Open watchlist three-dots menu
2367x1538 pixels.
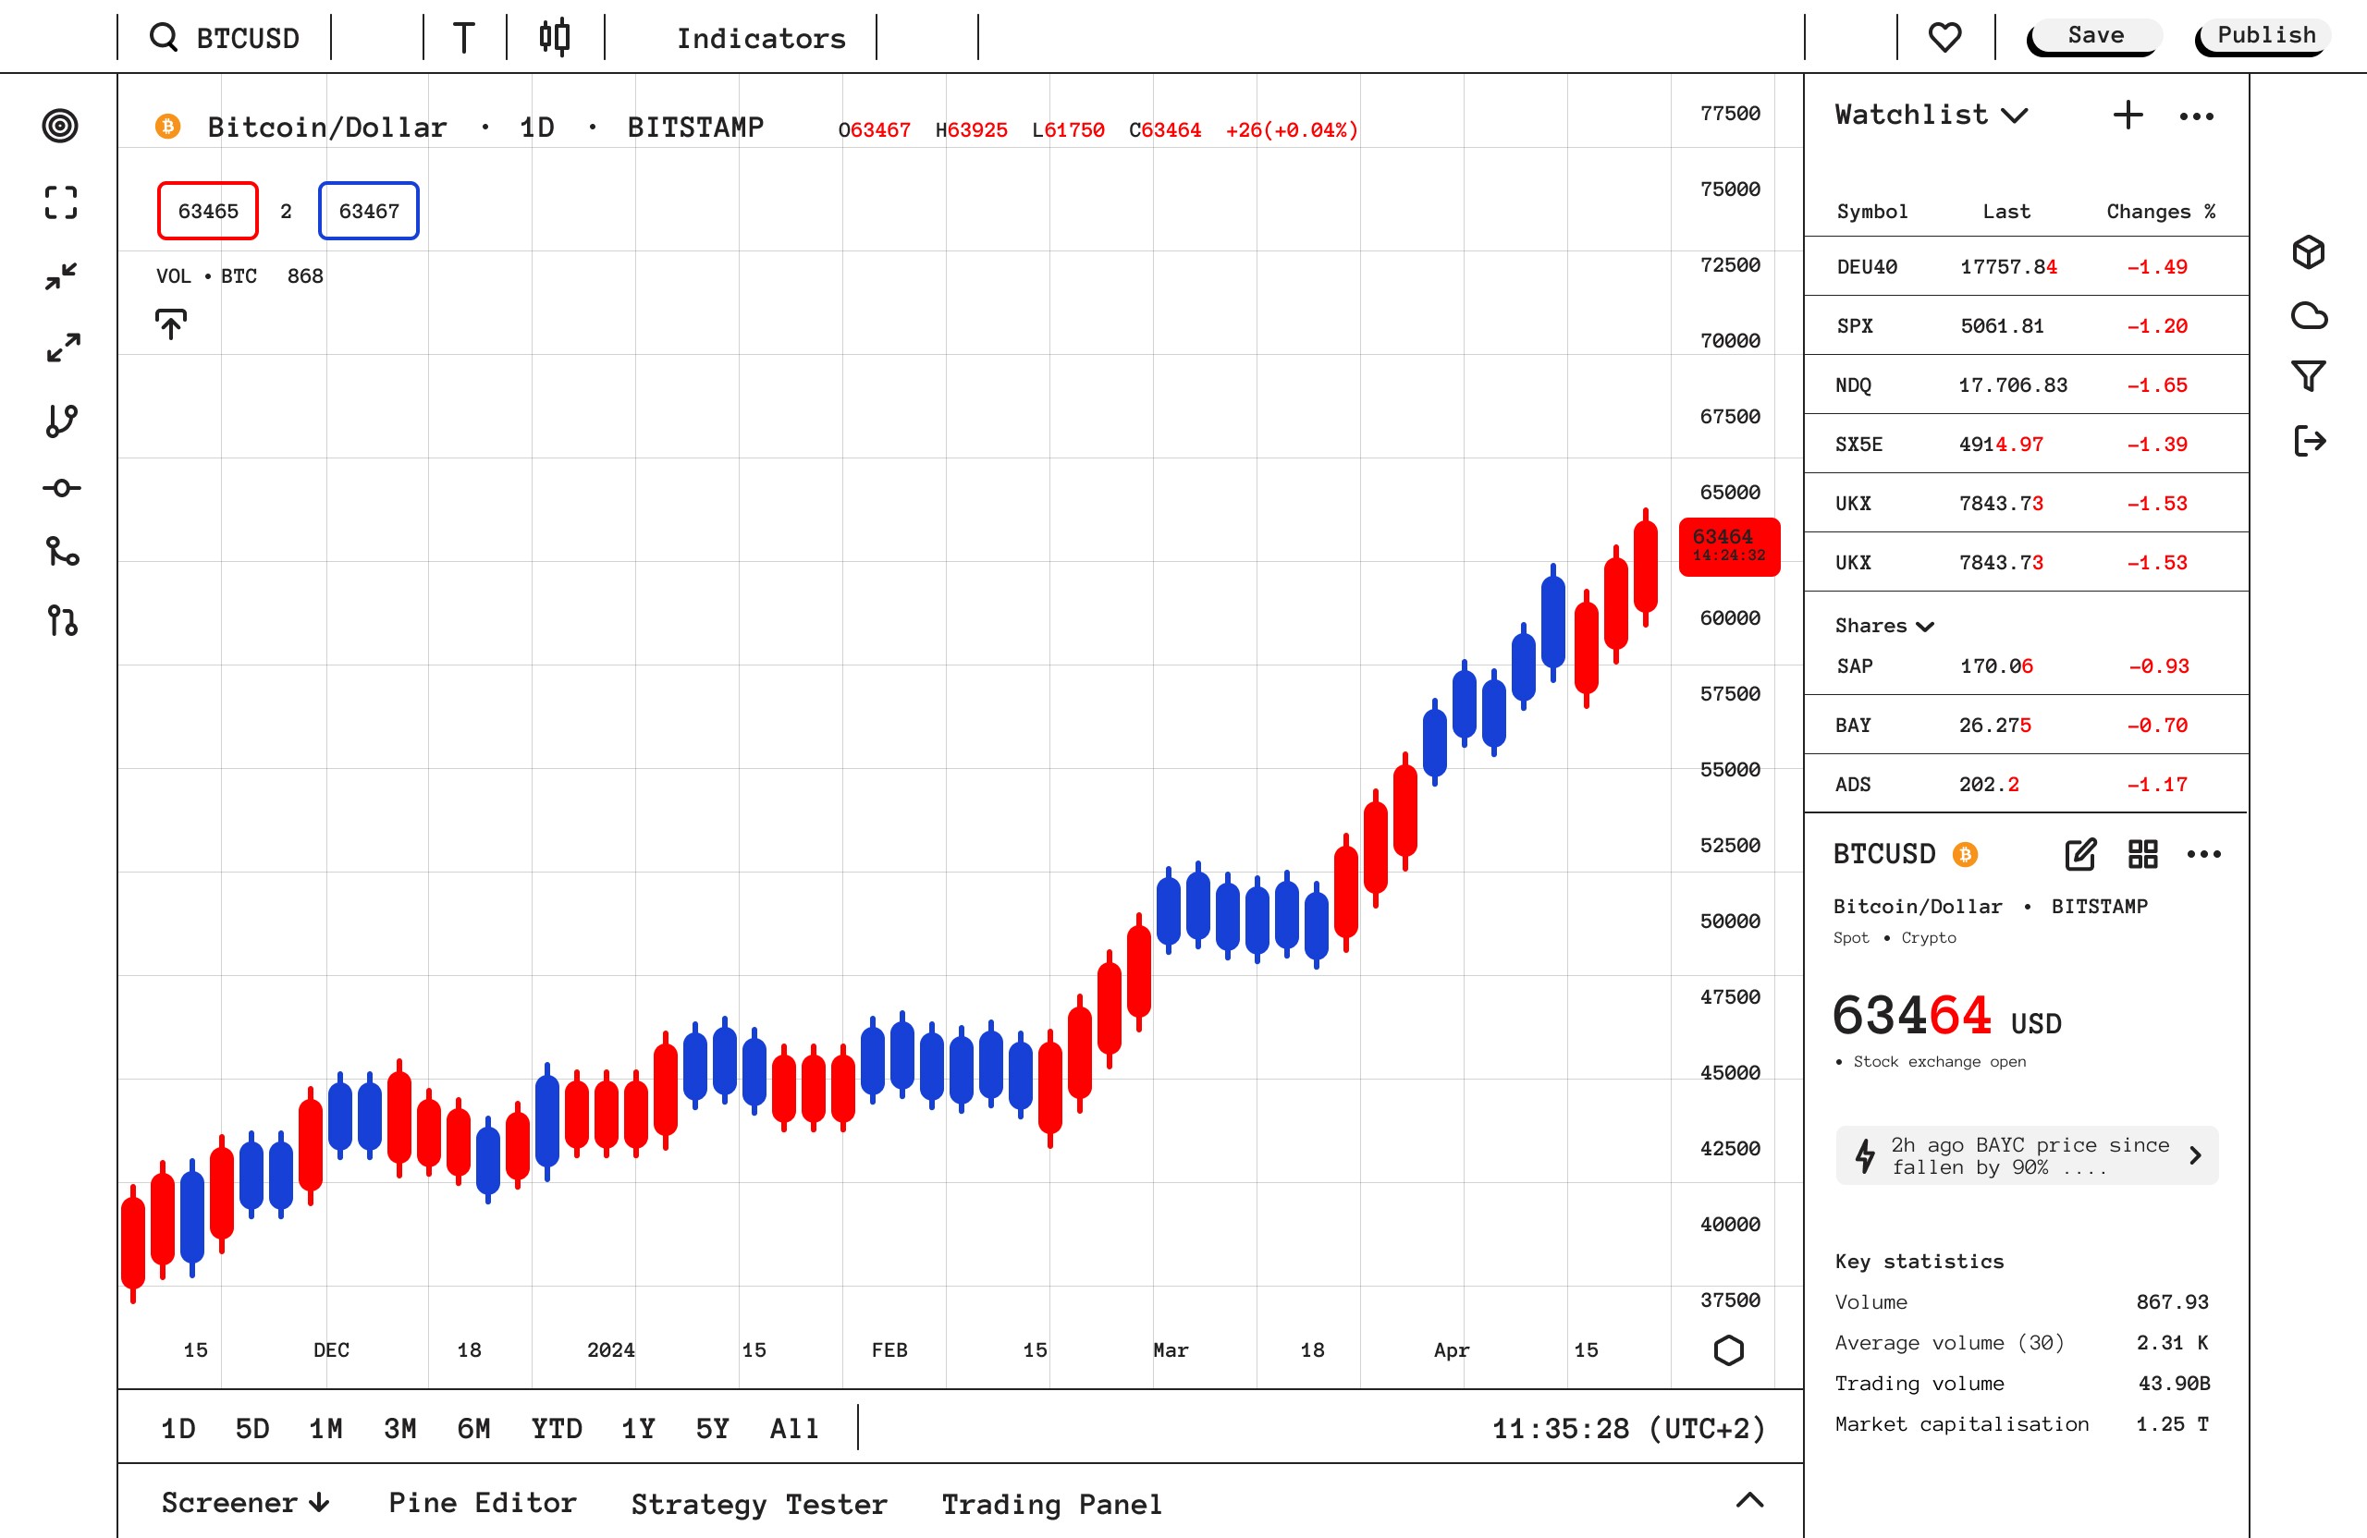point(2196,116)
